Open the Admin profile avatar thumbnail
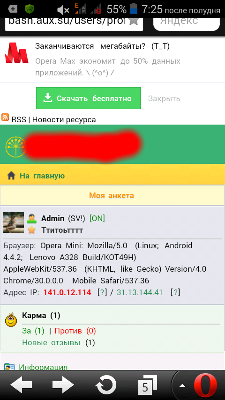The image size is (225, 400). pos(14,222)
